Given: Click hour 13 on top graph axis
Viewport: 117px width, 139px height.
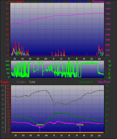Looking at the screenshot, I should coord(61,59).
